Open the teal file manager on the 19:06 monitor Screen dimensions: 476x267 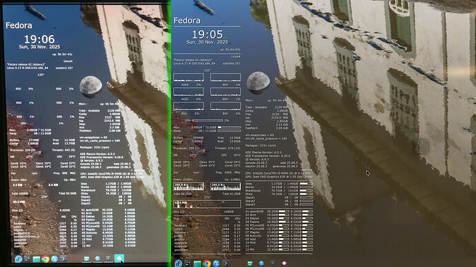point(36,259)
